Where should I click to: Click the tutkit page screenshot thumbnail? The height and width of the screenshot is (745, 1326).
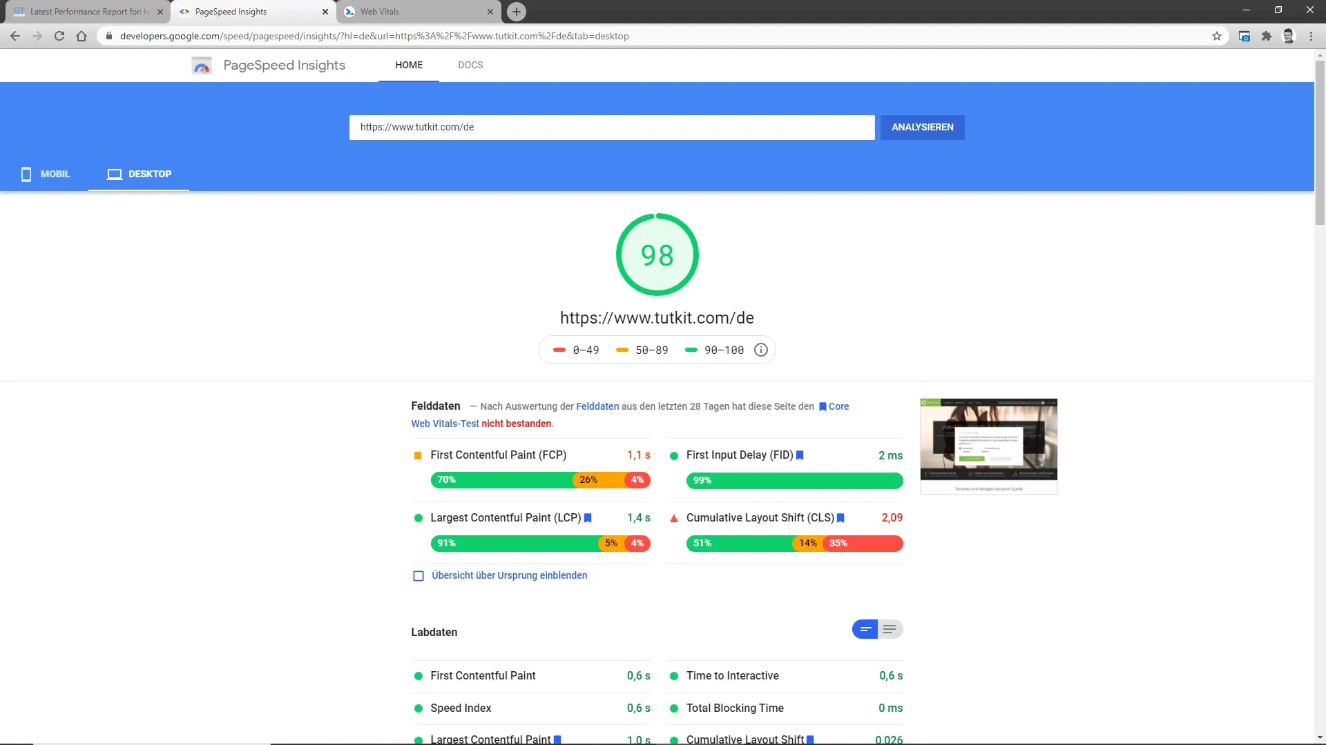coord(988,446)
